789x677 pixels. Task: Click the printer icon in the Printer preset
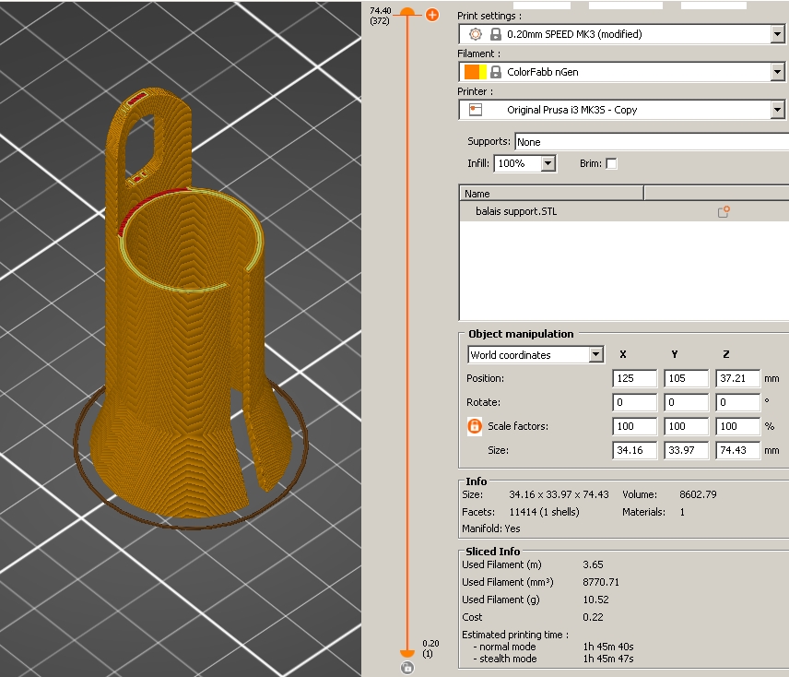476,110
